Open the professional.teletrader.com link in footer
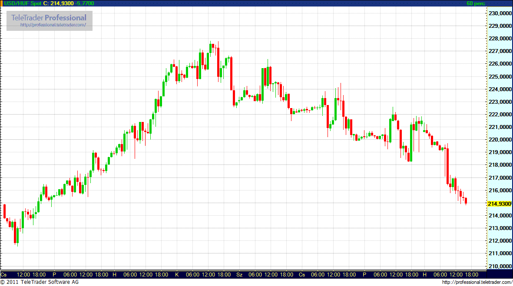Screen dimensions: 513x286 [477, 282]
